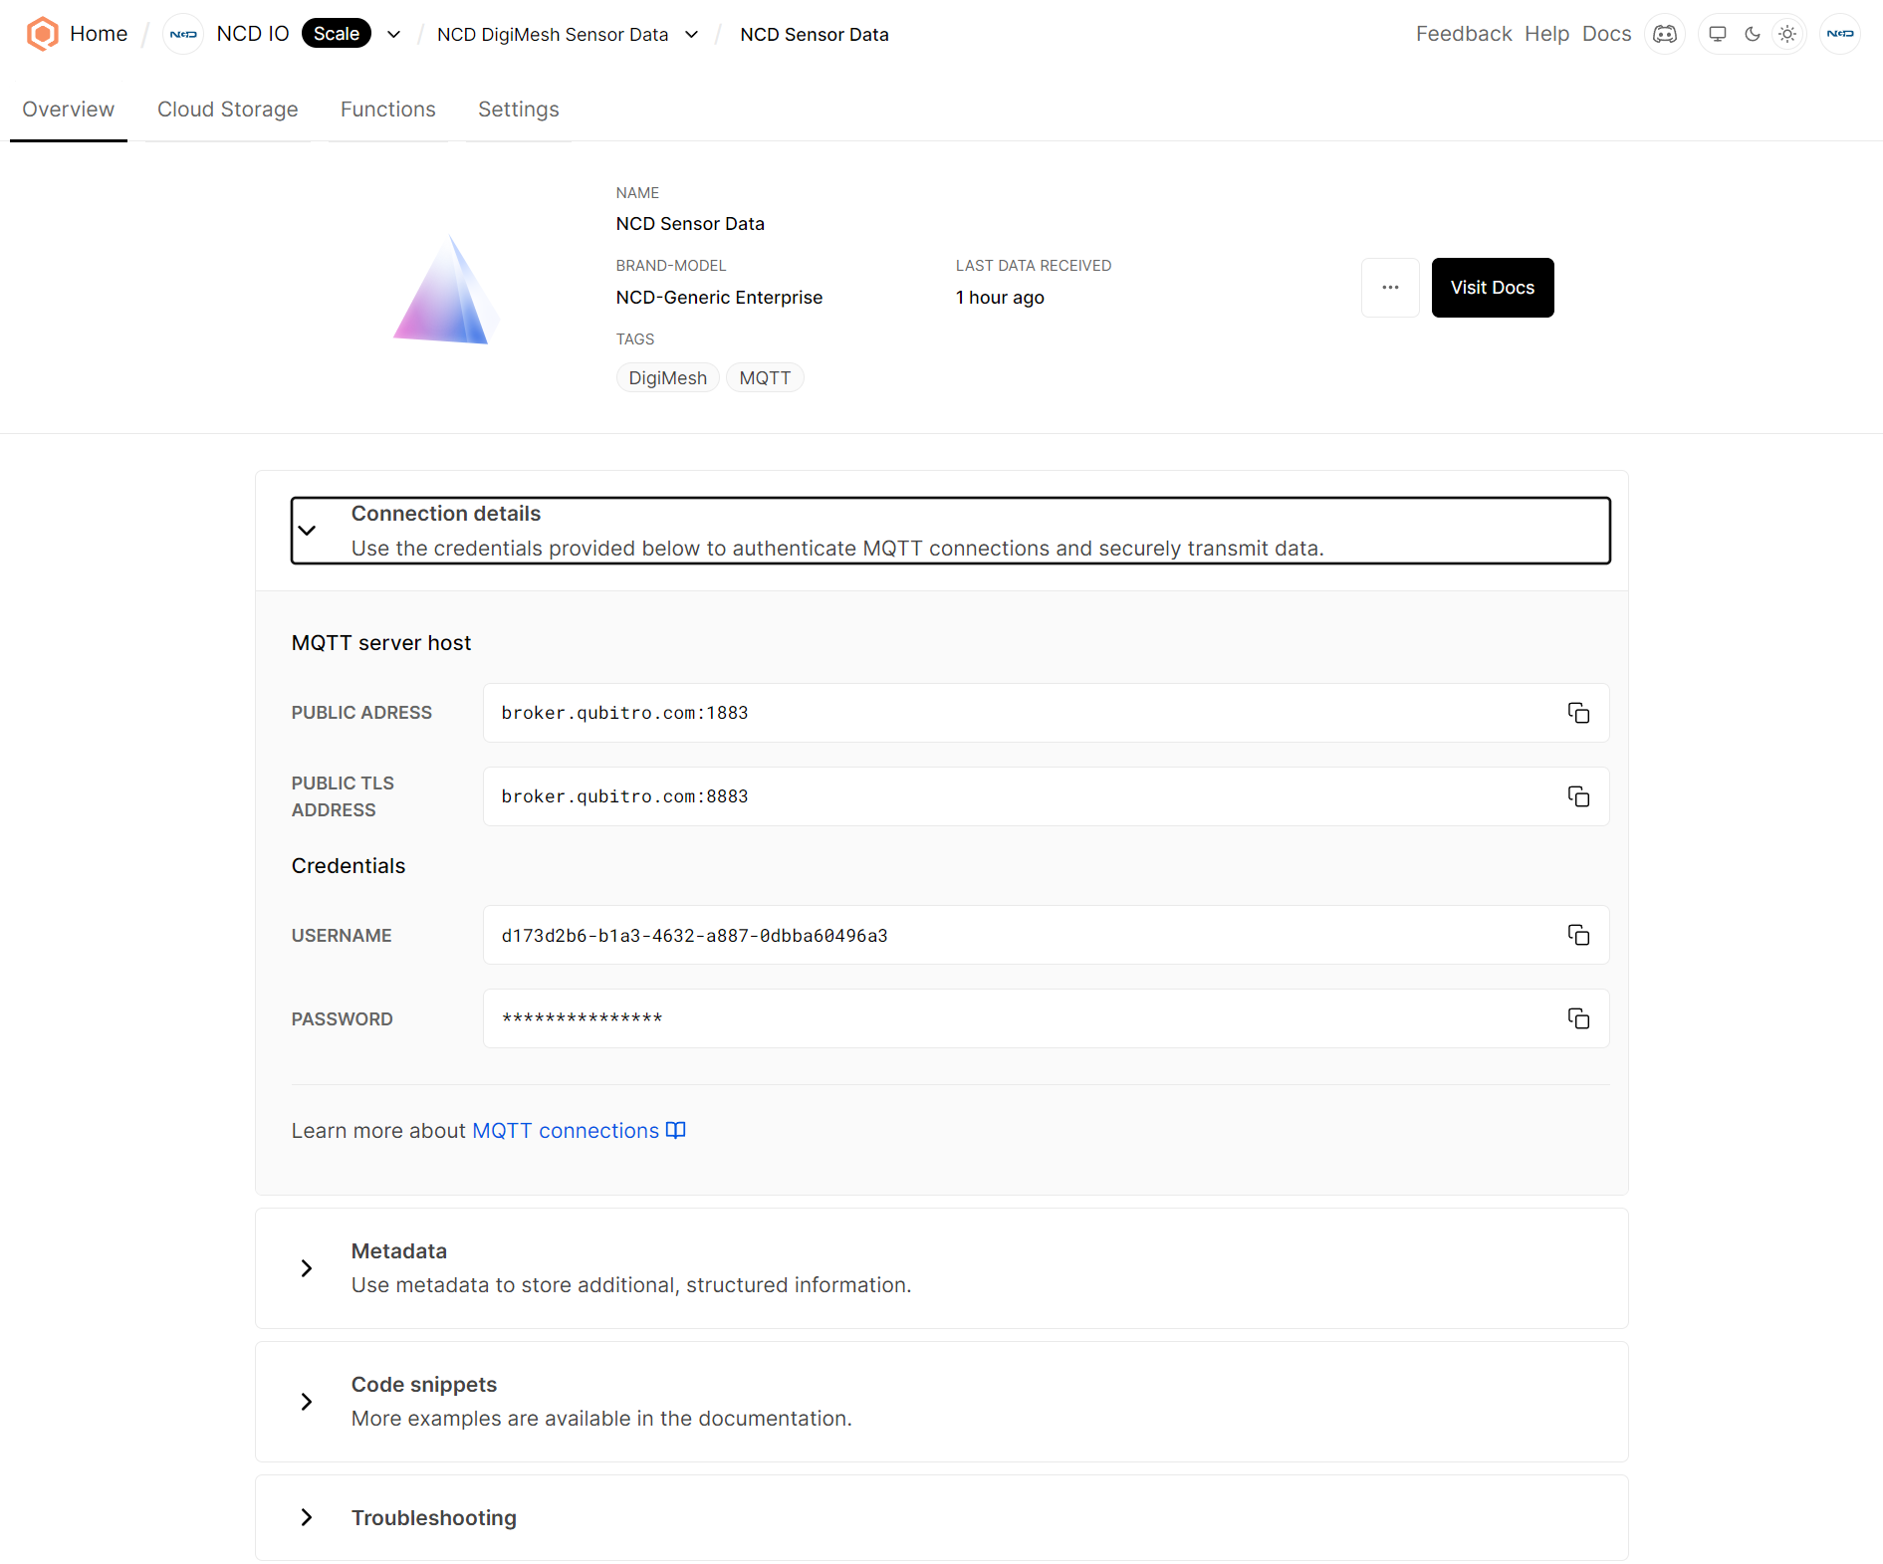Open the NCD DigiMesh Sensor Data dropdown
This screenshot has width=1883, height=1564.
click(691, 34)
